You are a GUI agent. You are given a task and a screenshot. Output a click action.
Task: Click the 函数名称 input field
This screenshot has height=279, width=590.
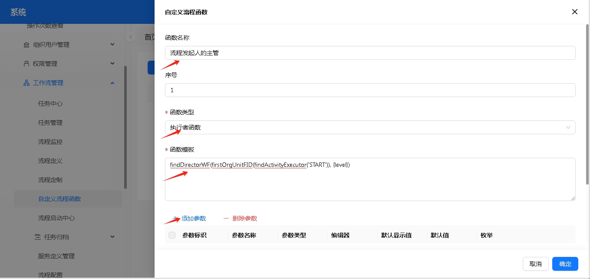(x=370, y=53)
